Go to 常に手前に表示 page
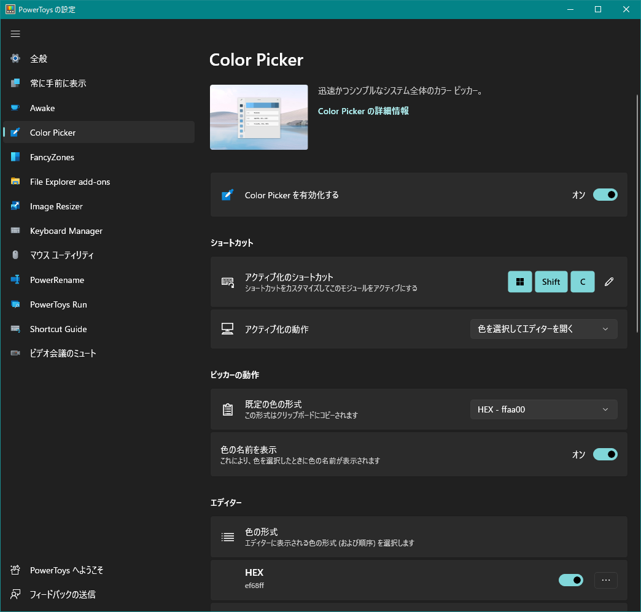This screenshot has width=641, height=612. [98, 83]
